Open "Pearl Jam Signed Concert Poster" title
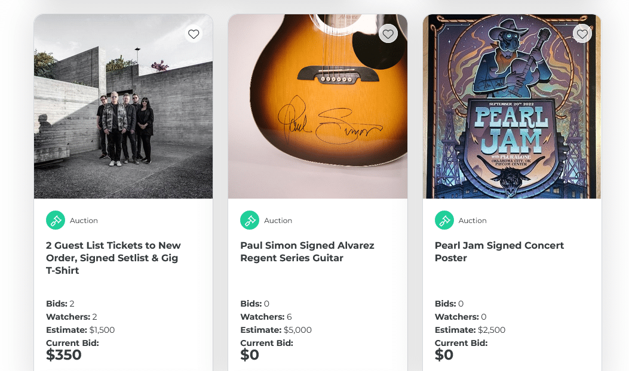This screenshot has height=371, width=629. tap(499, 252)
